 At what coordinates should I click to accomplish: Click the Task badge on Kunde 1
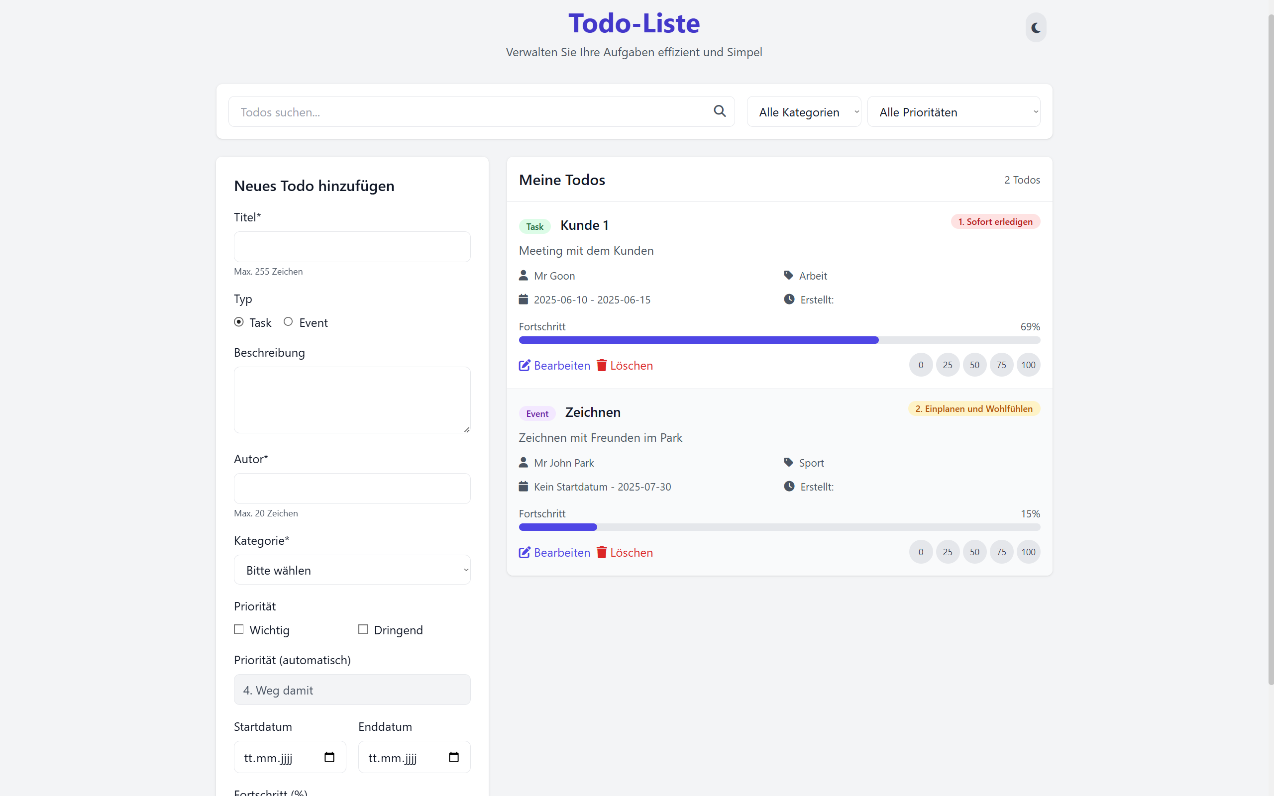534,225
